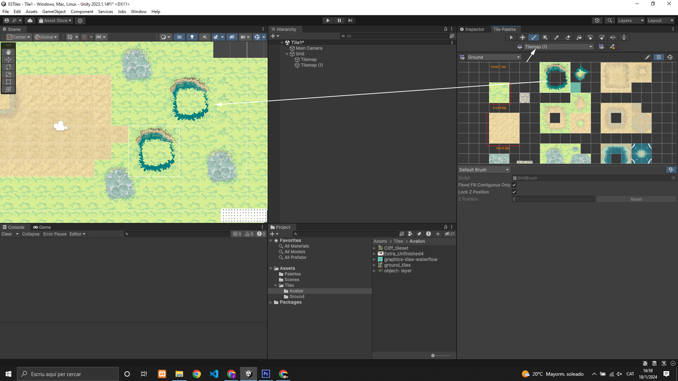Select the Flood Fill bucket tool
This screenshot has width=678, height=381.
[579, 37]
